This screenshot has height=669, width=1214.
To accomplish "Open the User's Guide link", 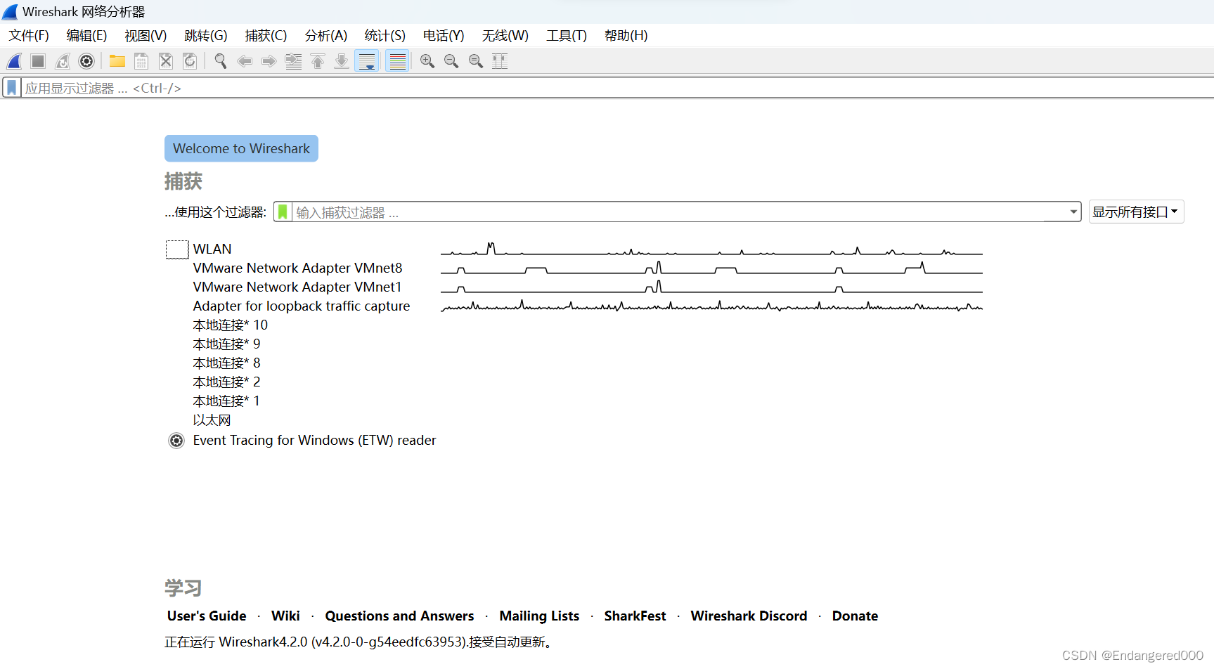I will click(207, 616).
